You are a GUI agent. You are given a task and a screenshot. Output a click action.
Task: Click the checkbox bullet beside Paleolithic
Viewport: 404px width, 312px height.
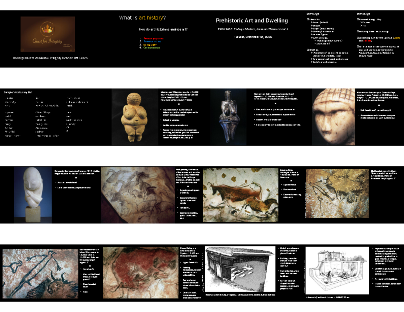(308, 20)
